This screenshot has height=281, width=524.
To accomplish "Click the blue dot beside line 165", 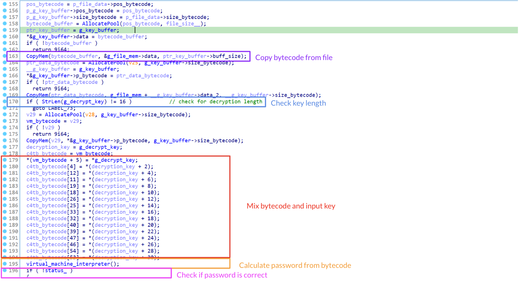I will [x=5, y=69].
